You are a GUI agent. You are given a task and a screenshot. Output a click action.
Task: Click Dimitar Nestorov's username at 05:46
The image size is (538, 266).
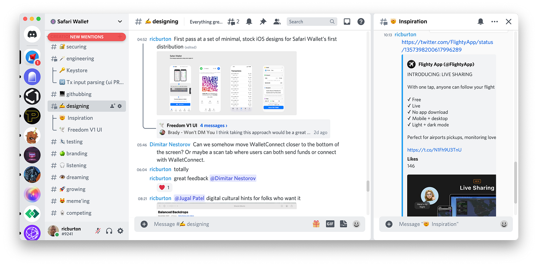tap(170, 145)
